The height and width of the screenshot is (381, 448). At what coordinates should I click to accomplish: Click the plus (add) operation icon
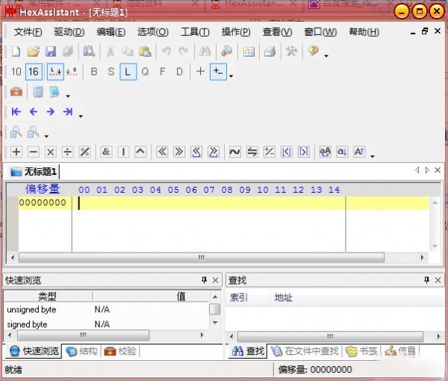click(16, 152)
